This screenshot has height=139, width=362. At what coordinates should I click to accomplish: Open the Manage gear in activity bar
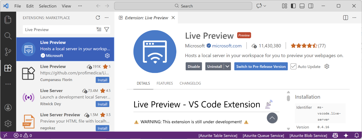8,123
